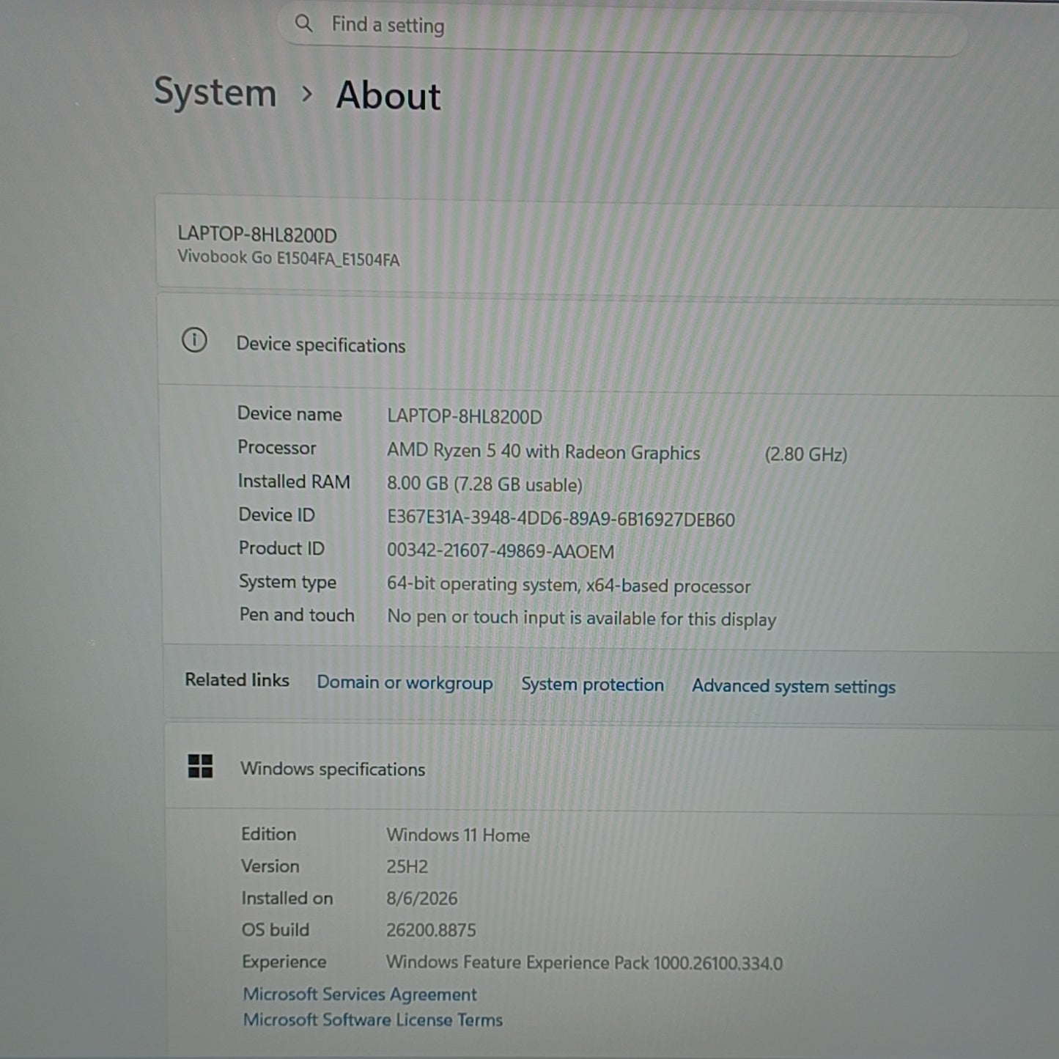Viewport: 1059px width, 1059px height.
Task: Click the Pen and touch label
Action: [x=297, y=615]
